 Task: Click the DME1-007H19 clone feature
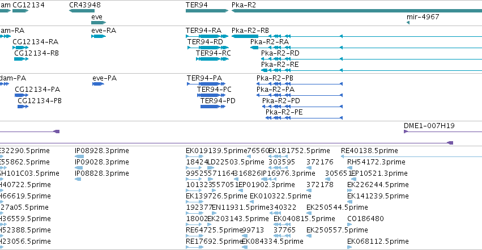443,132
